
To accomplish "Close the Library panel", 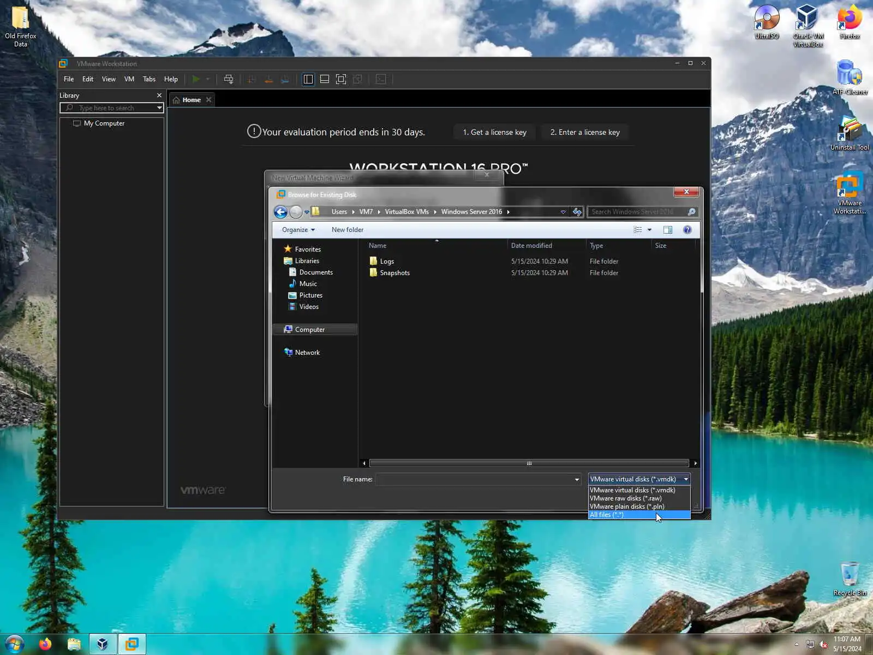I will pyautogui.click(x=159, y=96).
